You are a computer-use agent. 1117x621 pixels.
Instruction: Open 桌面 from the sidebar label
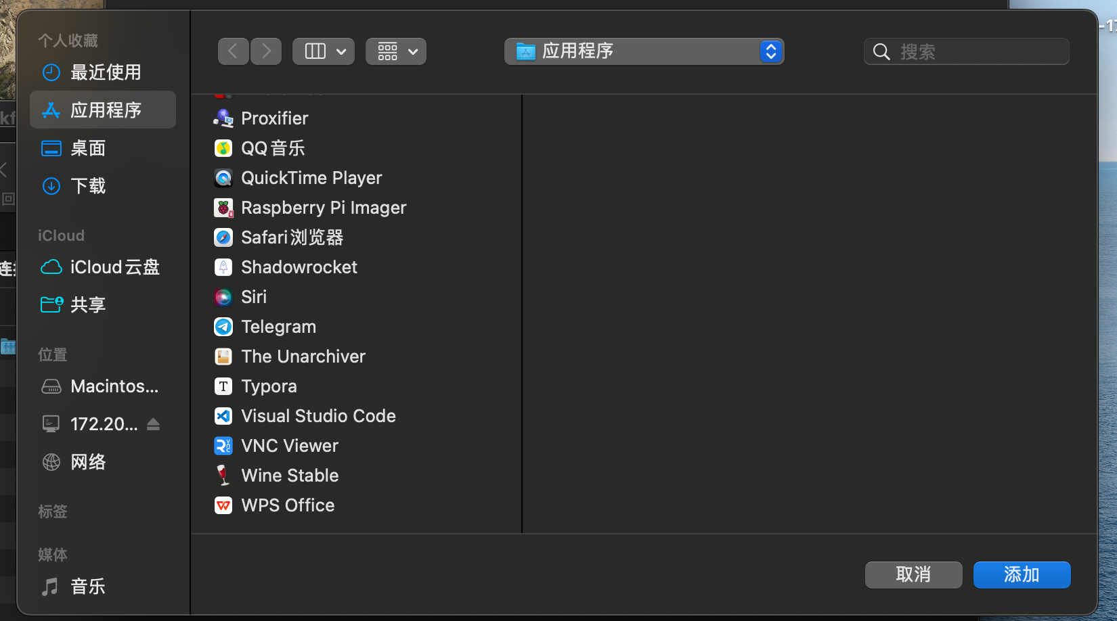[89, 148]
